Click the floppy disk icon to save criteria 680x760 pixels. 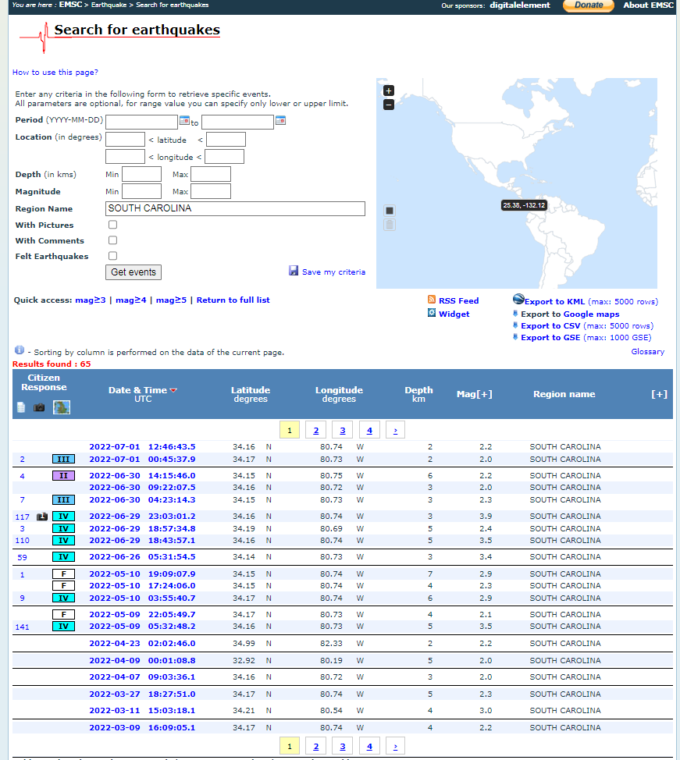[294, 271]
